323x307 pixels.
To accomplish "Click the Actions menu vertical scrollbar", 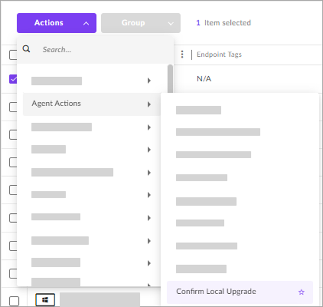I will click(170, 77).
